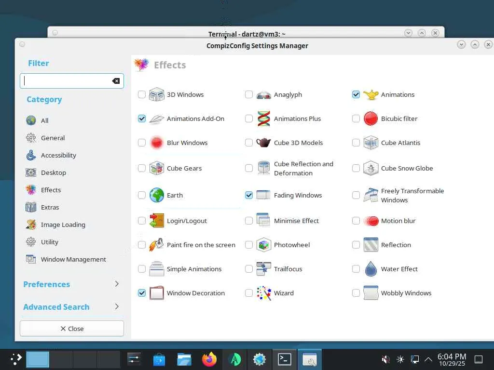Viewport: 494px width, 370px height.
Task: Click the Earth globe icon
Action: tap(157, 195)
